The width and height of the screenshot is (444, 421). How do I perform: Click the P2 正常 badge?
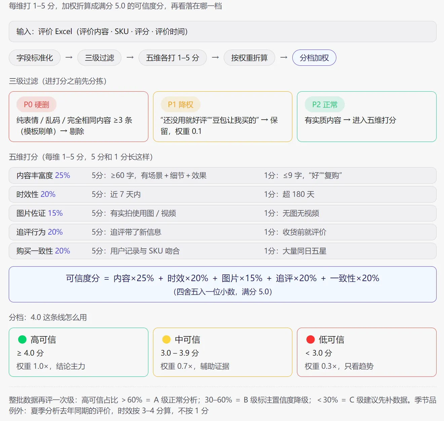pyautogui.click(x=325, y=105)
